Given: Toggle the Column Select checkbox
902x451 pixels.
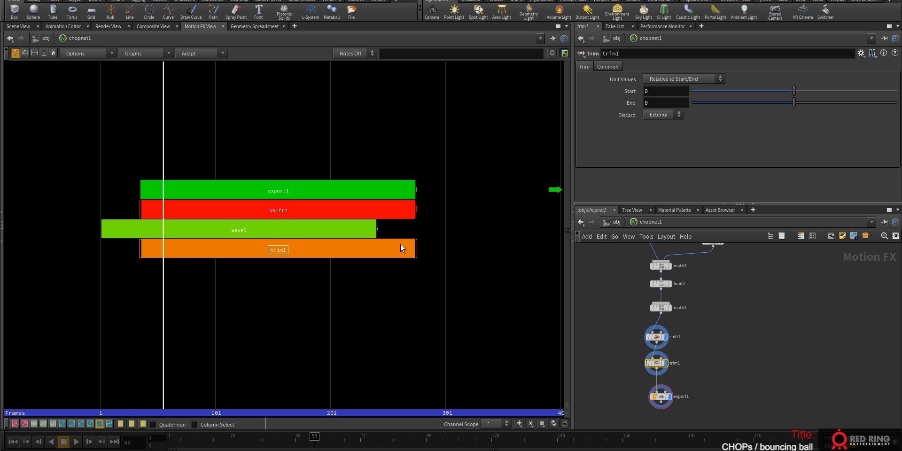Looking at the screenshot, I should pyautogui.click(x=194, y=425).
